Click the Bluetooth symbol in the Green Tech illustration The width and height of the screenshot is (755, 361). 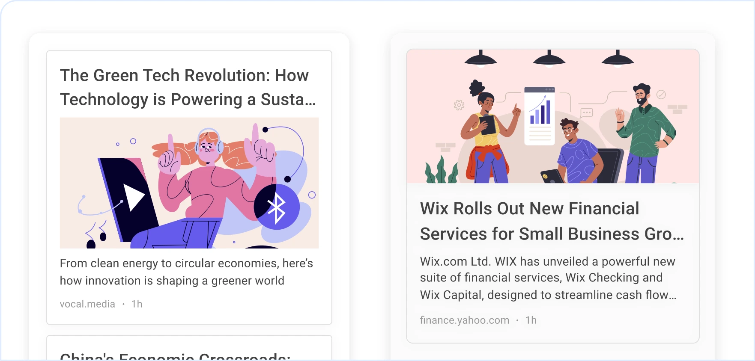[x=276, y=208]
